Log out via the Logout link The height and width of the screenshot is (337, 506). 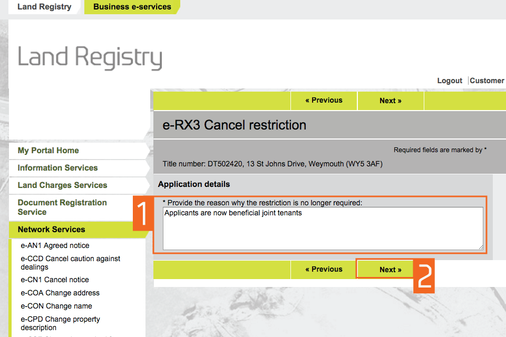[x=449, y=81]
